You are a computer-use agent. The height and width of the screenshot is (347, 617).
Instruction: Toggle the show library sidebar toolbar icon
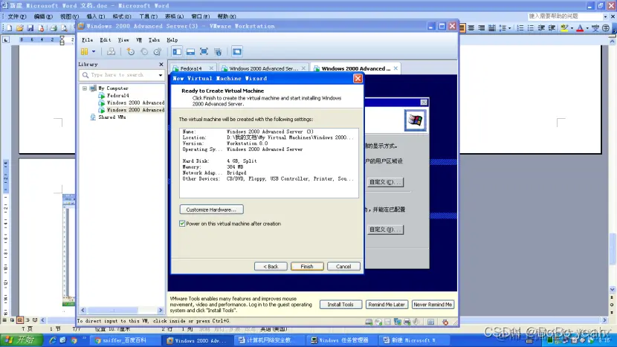pyautogui.click(x=177, y=51)
